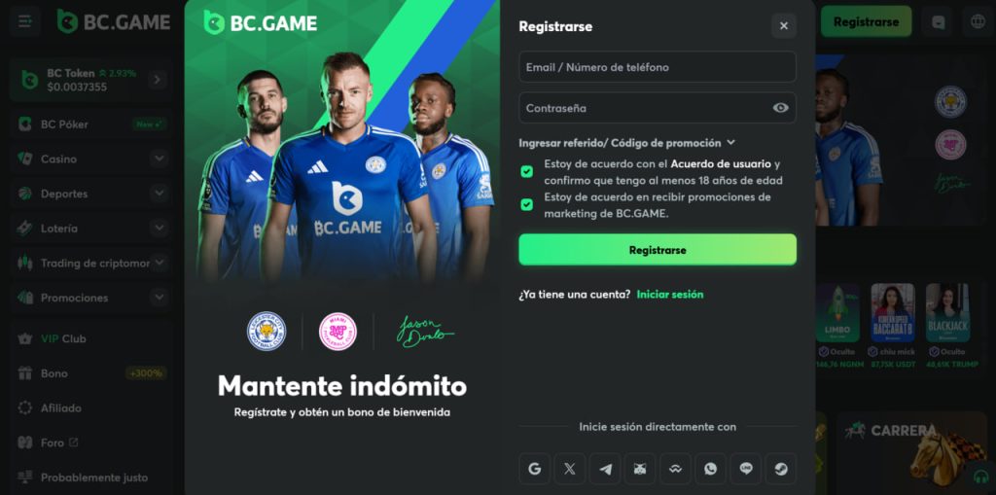Sign in with the Steam icon
The image size is (996, 495).
781,469
